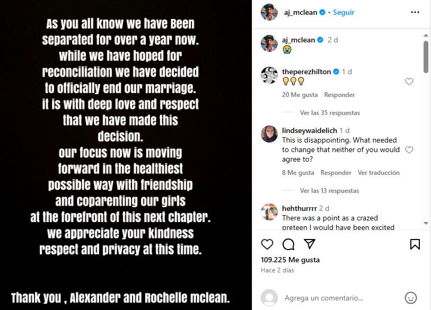Screen dimensions: 431x310
Task: Open lindseywaidelich's profile picture
Action: pyautogui.click(x=269, y=134)
